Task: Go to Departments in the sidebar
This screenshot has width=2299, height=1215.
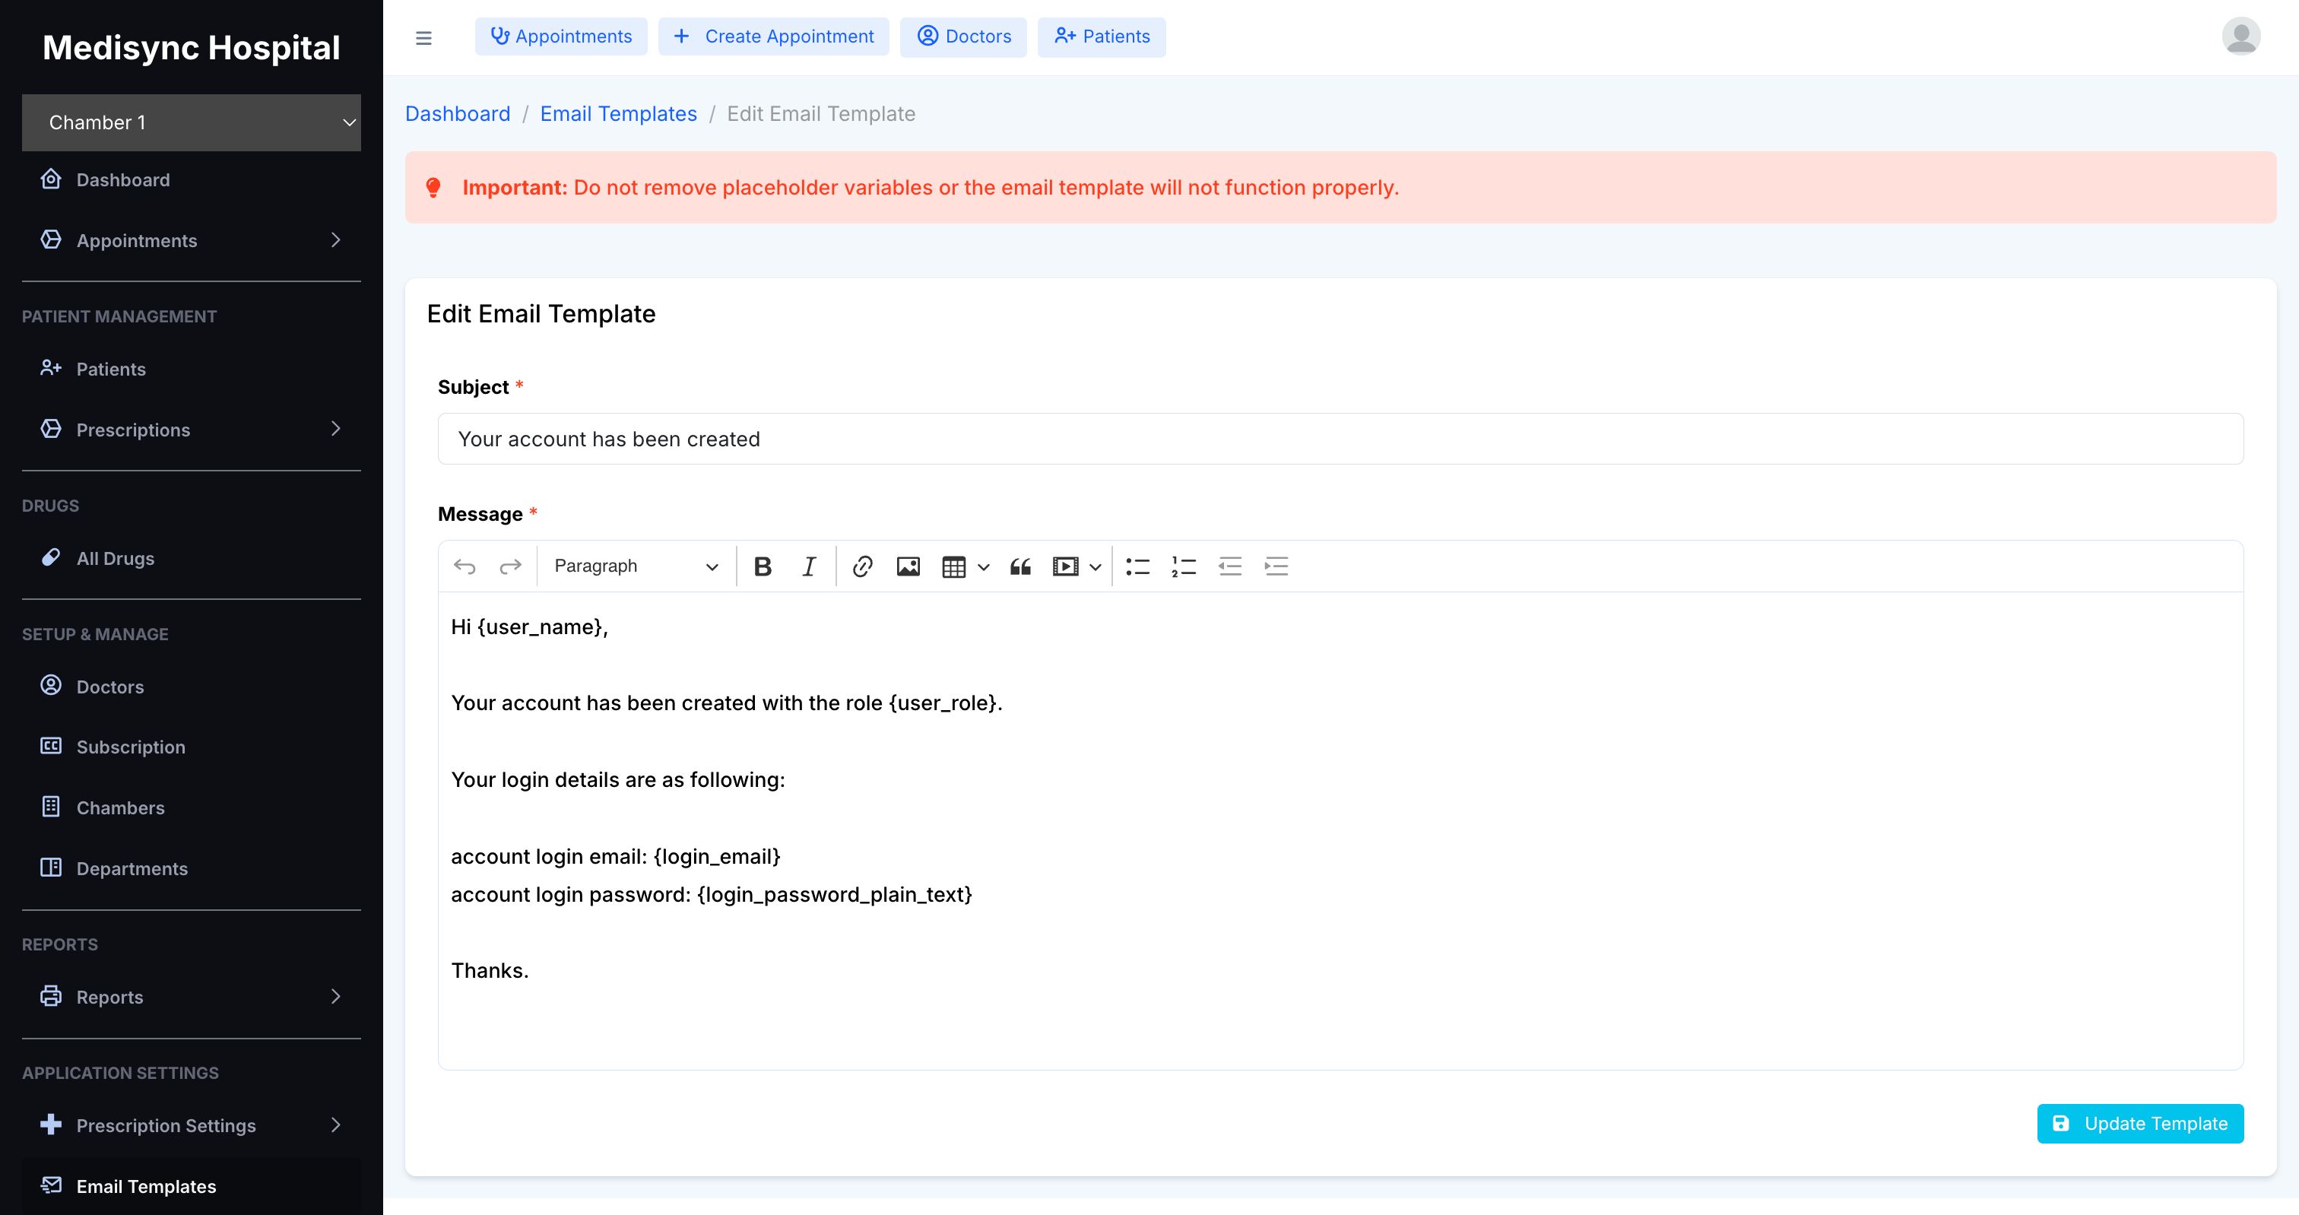Action: click(191, 868)
